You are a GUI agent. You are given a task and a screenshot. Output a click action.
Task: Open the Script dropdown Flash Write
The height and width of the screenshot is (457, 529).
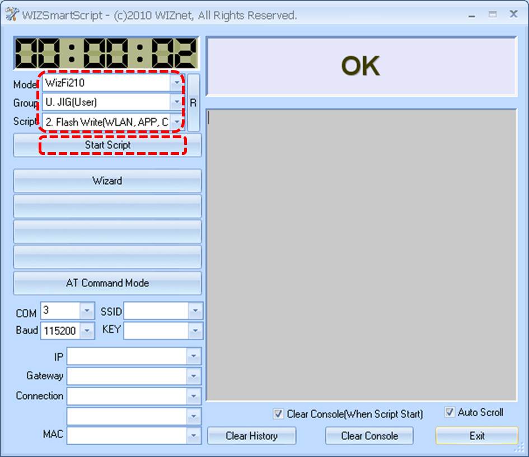(177, 122)
